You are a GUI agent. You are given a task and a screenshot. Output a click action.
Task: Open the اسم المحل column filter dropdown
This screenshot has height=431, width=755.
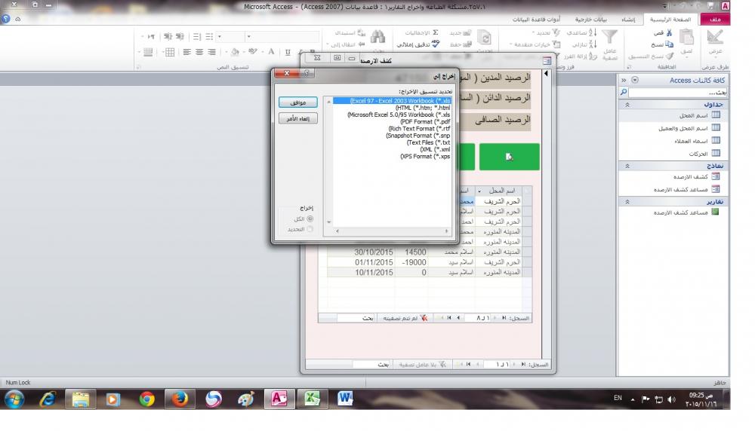click(479, 191)
